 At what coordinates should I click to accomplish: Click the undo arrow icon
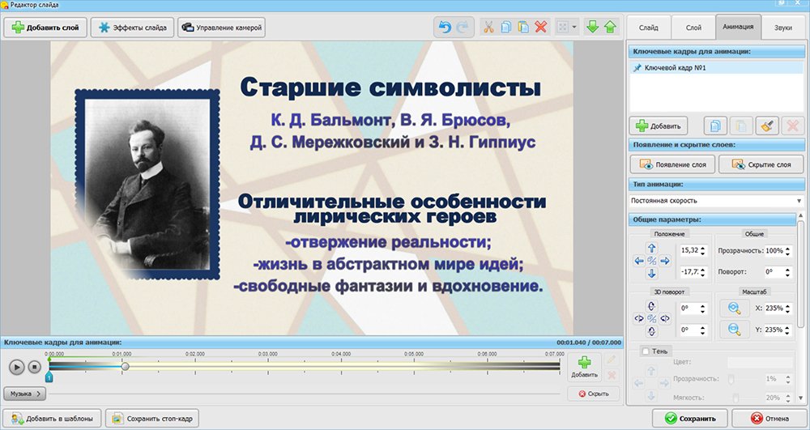[445, 27]
